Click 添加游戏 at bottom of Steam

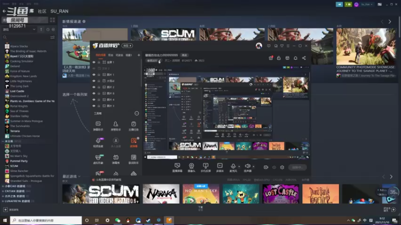(11, 209)
